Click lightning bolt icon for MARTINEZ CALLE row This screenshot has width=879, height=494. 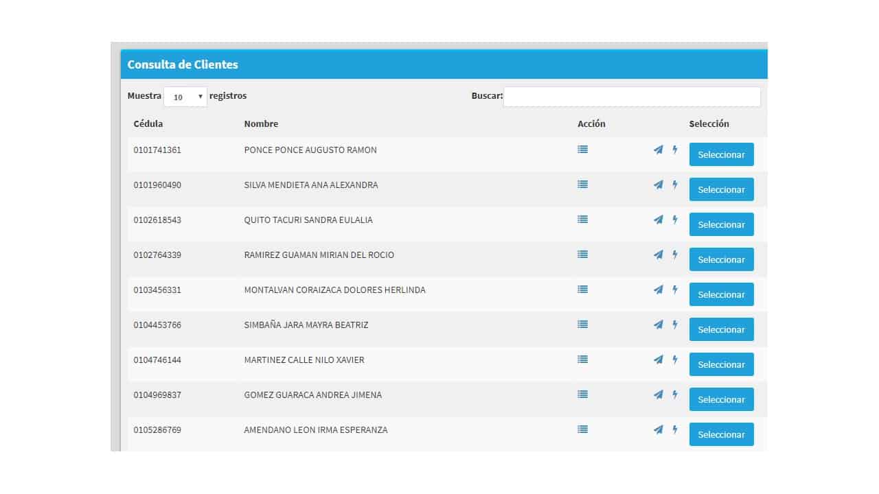click(674, 360)
